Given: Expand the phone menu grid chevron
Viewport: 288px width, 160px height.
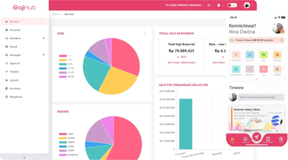Looking at the screenshot, I should (x=256, y=79).
